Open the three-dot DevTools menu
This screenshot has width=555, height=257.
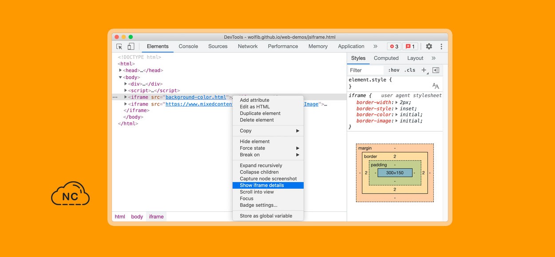tap(441, 47)
